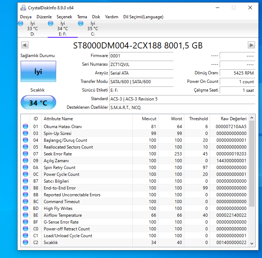Click the Sürücü Etiketi field E: F:
This screenshot has width=262, height=258.
tap(141, 90)
